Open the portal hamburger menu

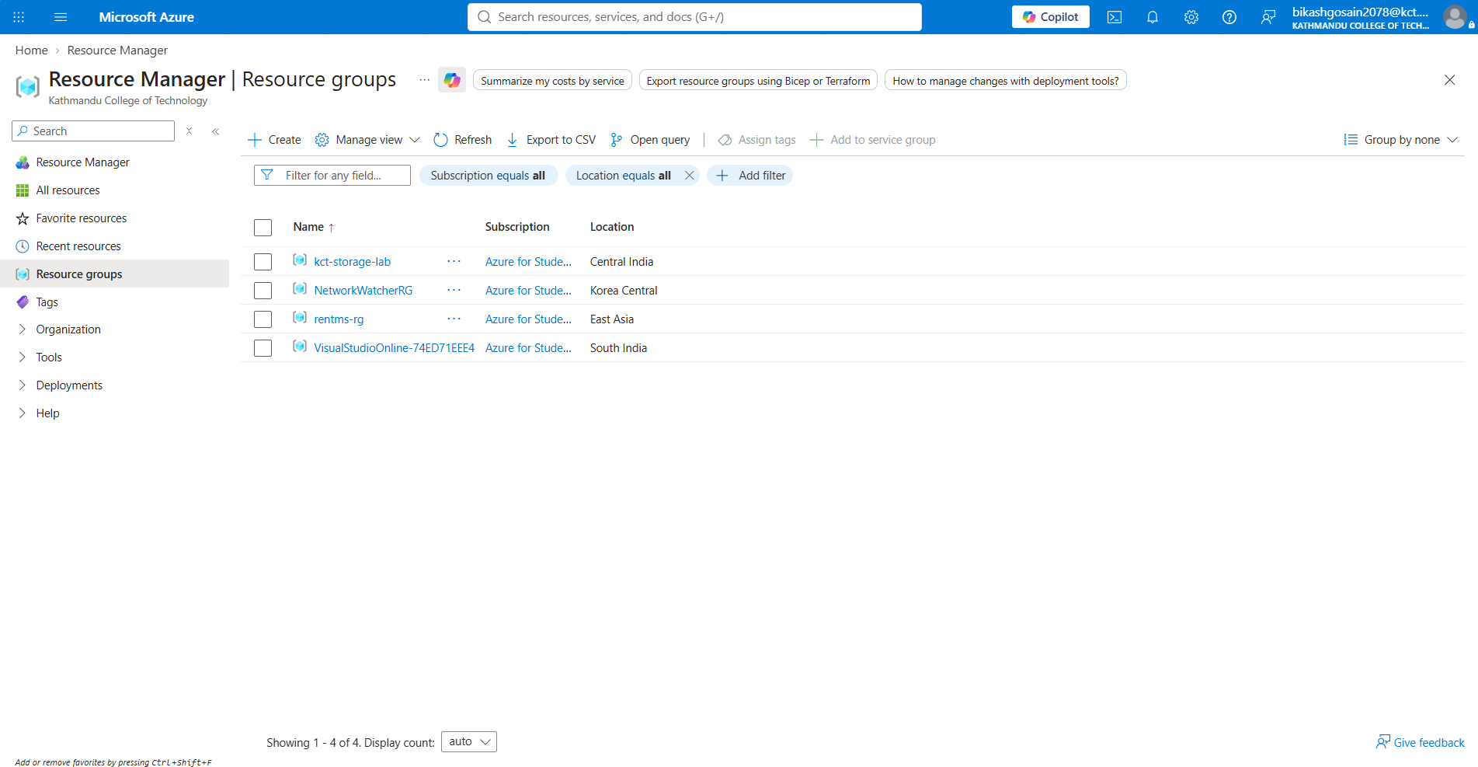(x=61, y=17)
